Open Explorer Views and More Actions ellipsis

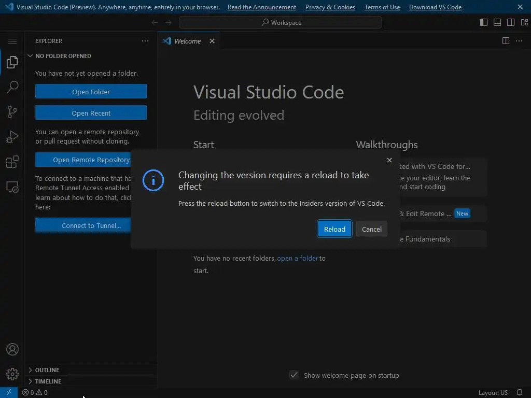click(145, 41)
